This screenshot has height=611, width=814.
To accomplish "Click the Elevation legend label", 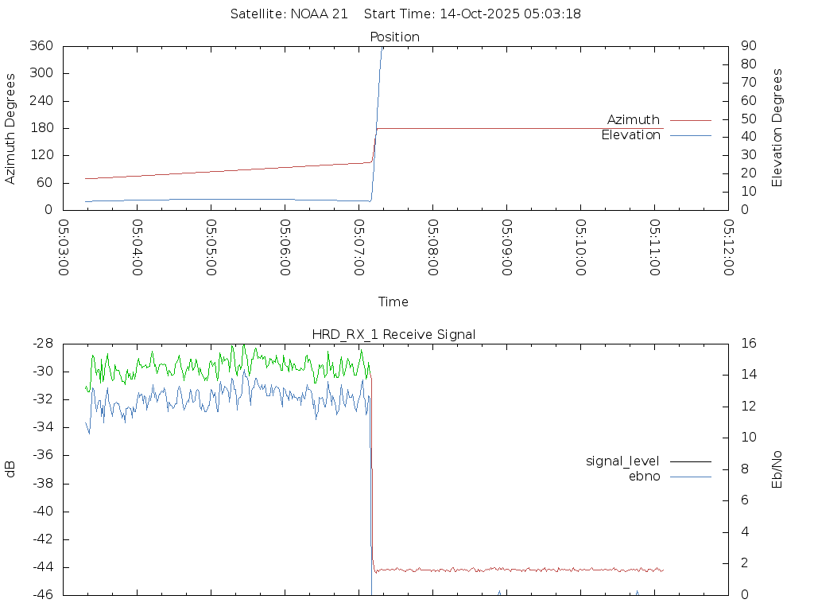I will (x=630, y=135).
